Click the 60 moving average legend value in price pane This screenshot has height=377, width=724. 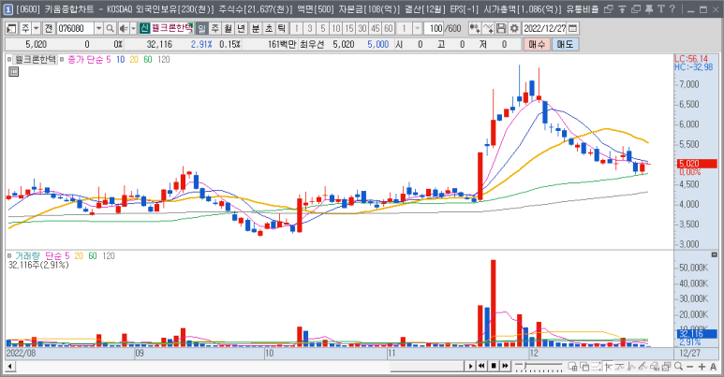pyautogui.click(x=148, y=60)
